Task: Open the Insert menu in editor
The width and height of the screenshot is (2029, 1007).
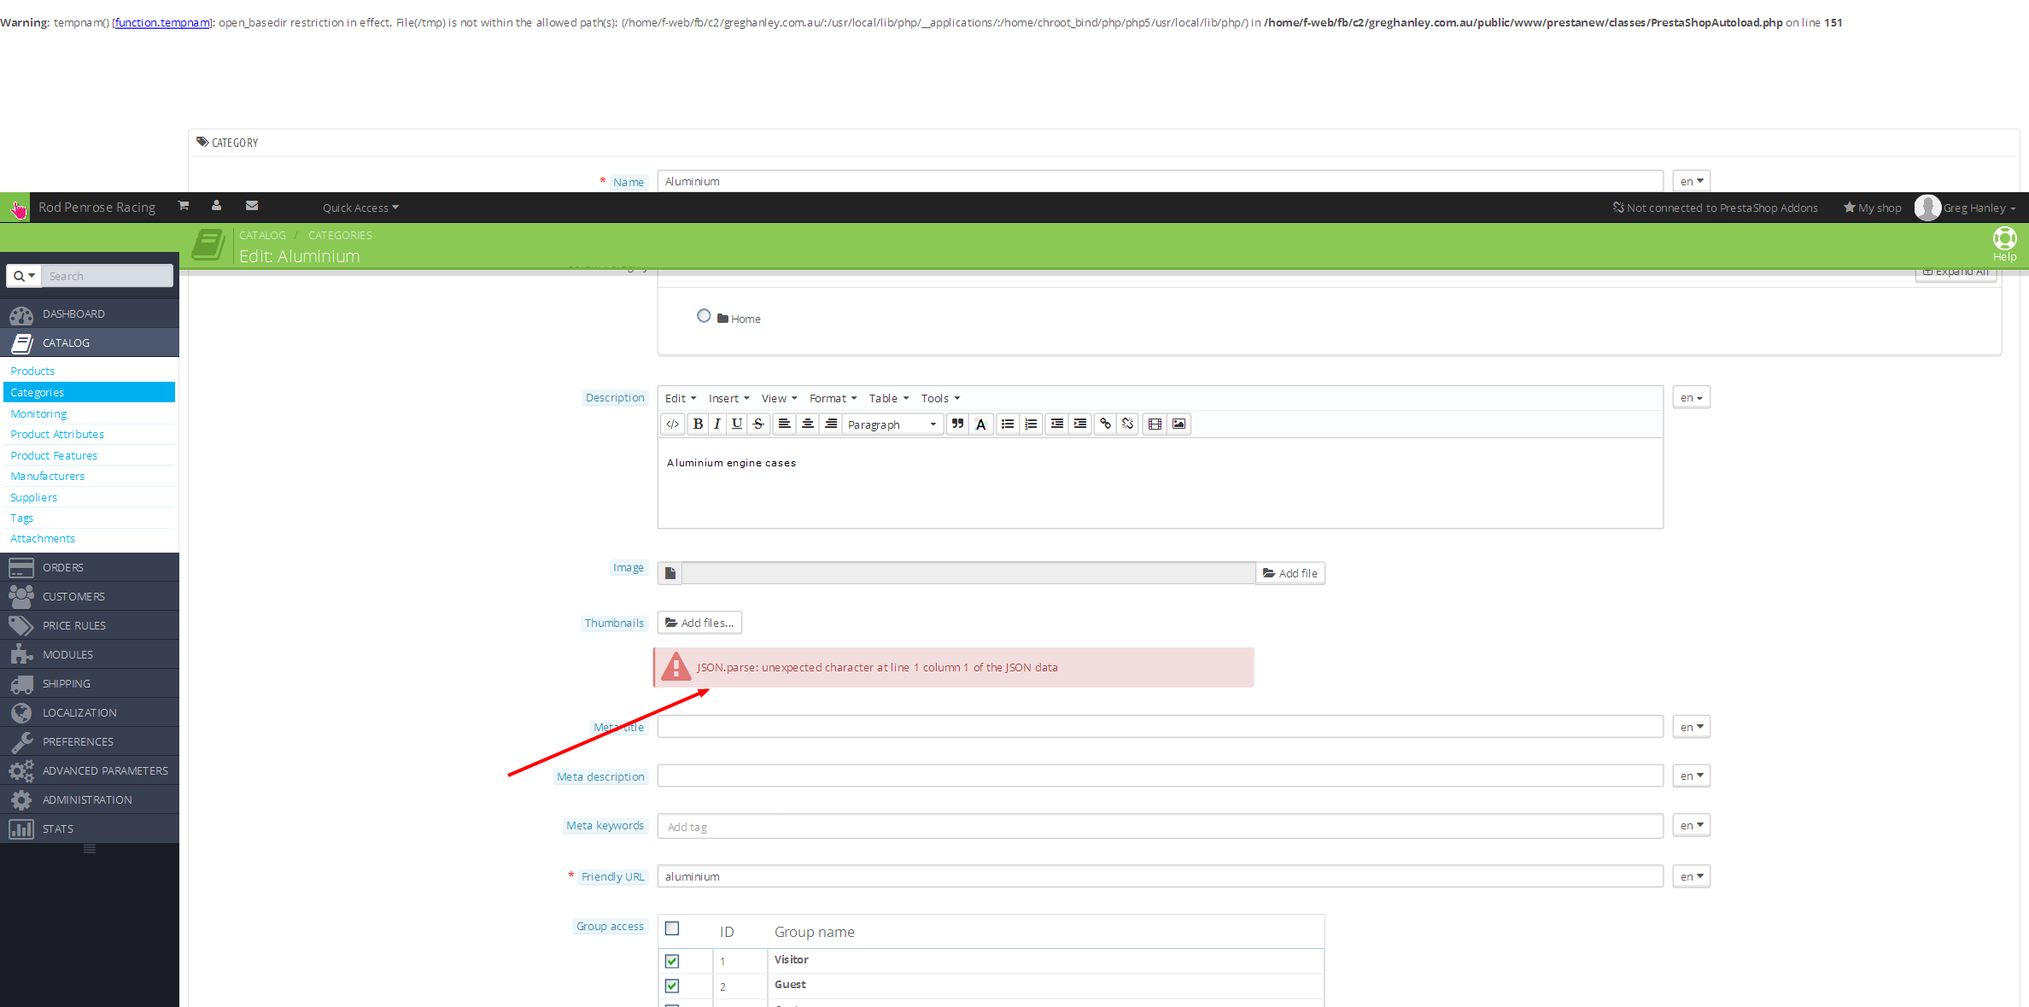Action: tap(728, 399)
